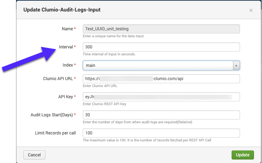
Task: Click the 'Enter Clumio REST API Key' hint
Action: coord(104,104)
